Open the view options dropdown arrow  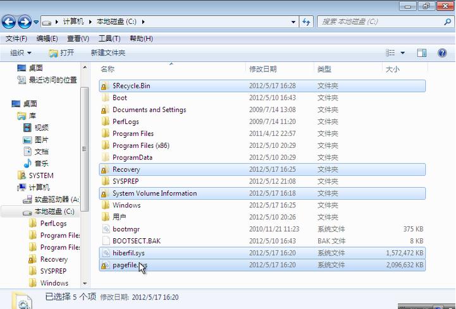pos(402,53)
